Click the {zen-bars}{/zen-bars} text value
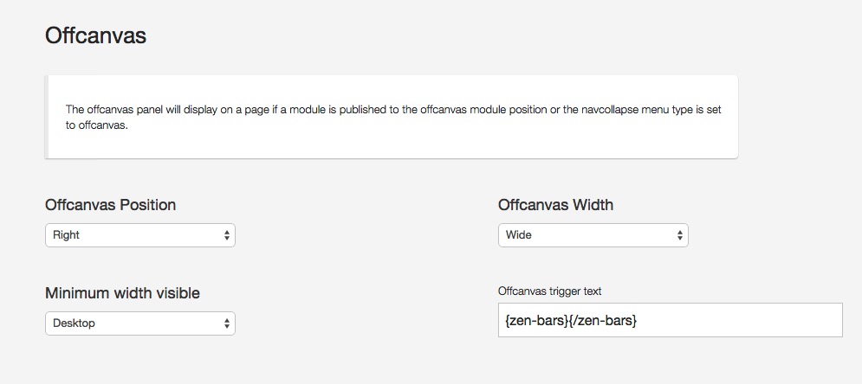Screen dimensions: 862x384 pyautogui.click(x=571, y=320)
